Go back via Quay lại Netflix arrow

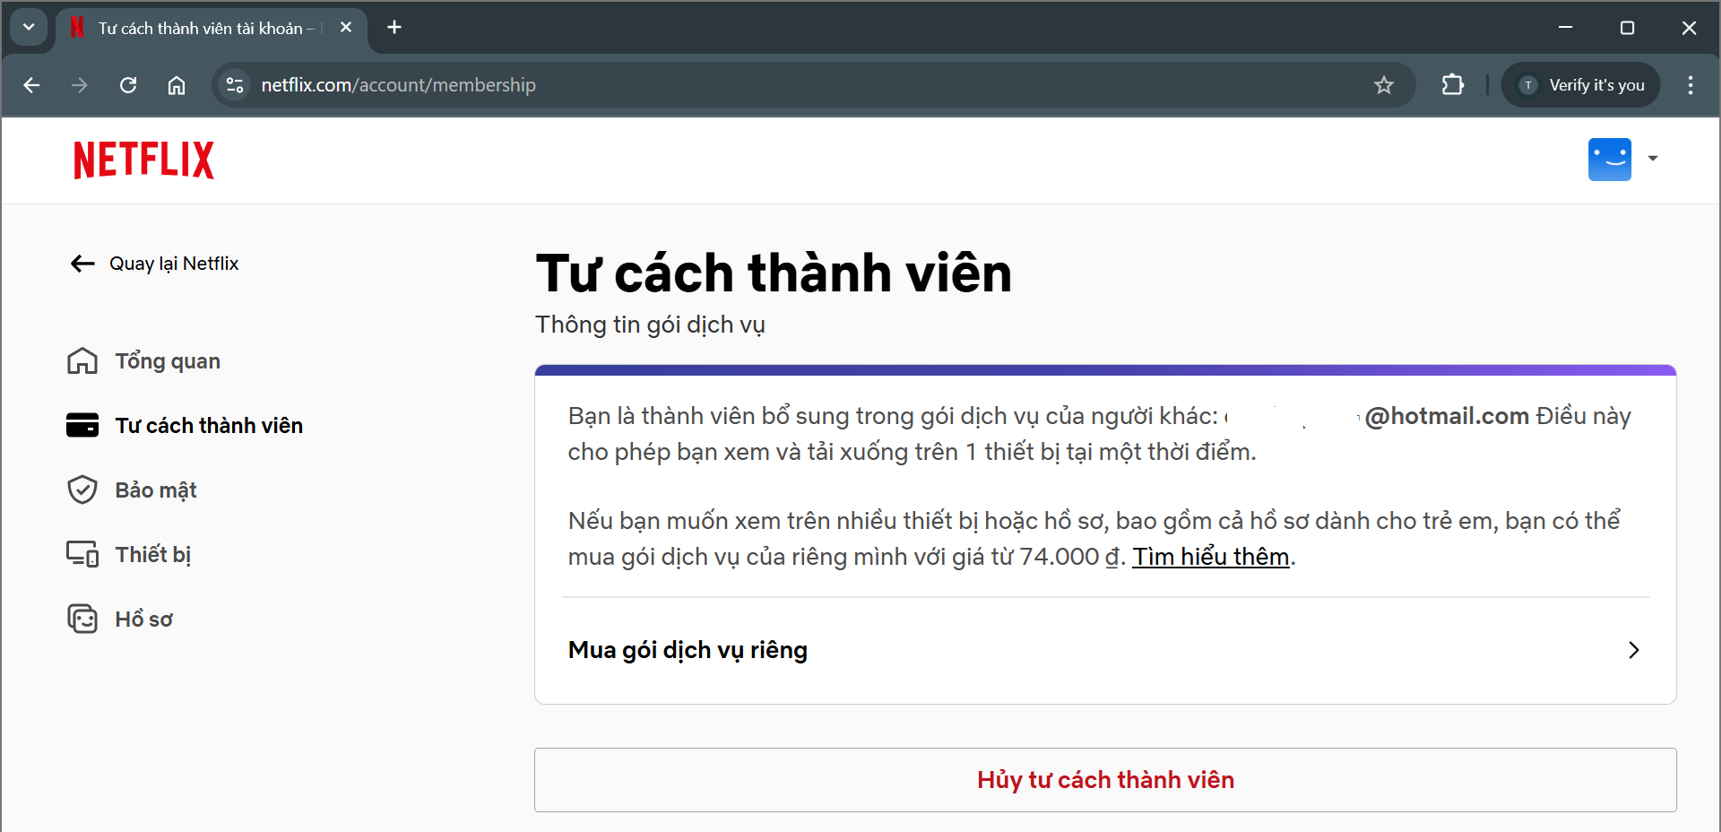point(82,264)
